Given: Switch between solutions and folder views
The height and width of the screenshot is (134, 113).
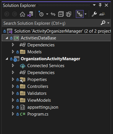Looking at the screenshot, I should (x=30, y=14).
